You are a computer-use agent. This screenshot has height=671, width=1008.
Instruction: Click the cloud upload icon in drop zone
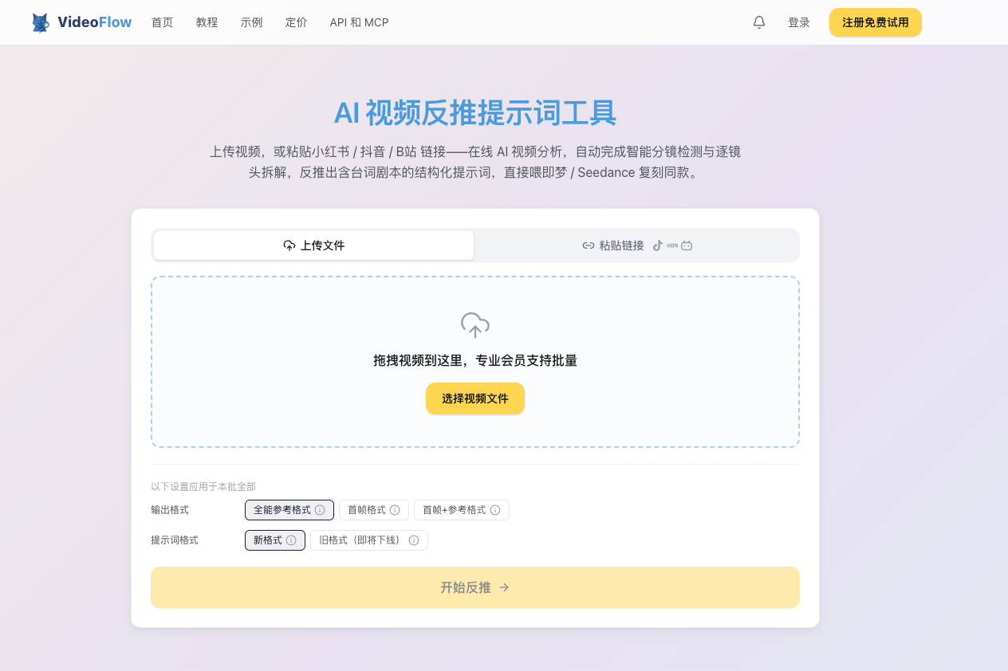(x=475, y=325)
